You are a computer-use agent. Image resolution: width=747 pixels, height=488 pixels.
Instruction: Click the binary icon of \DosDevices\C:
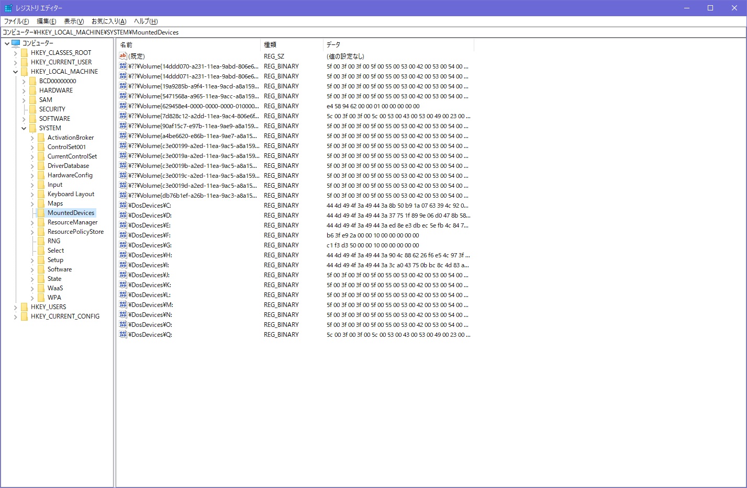tap(123, 205)
